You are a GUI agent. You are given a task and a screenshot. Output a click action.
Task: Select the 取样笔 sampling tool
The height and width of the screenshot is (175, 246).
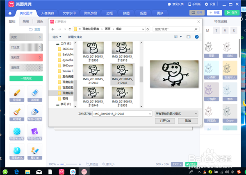[x=17, y=113]
